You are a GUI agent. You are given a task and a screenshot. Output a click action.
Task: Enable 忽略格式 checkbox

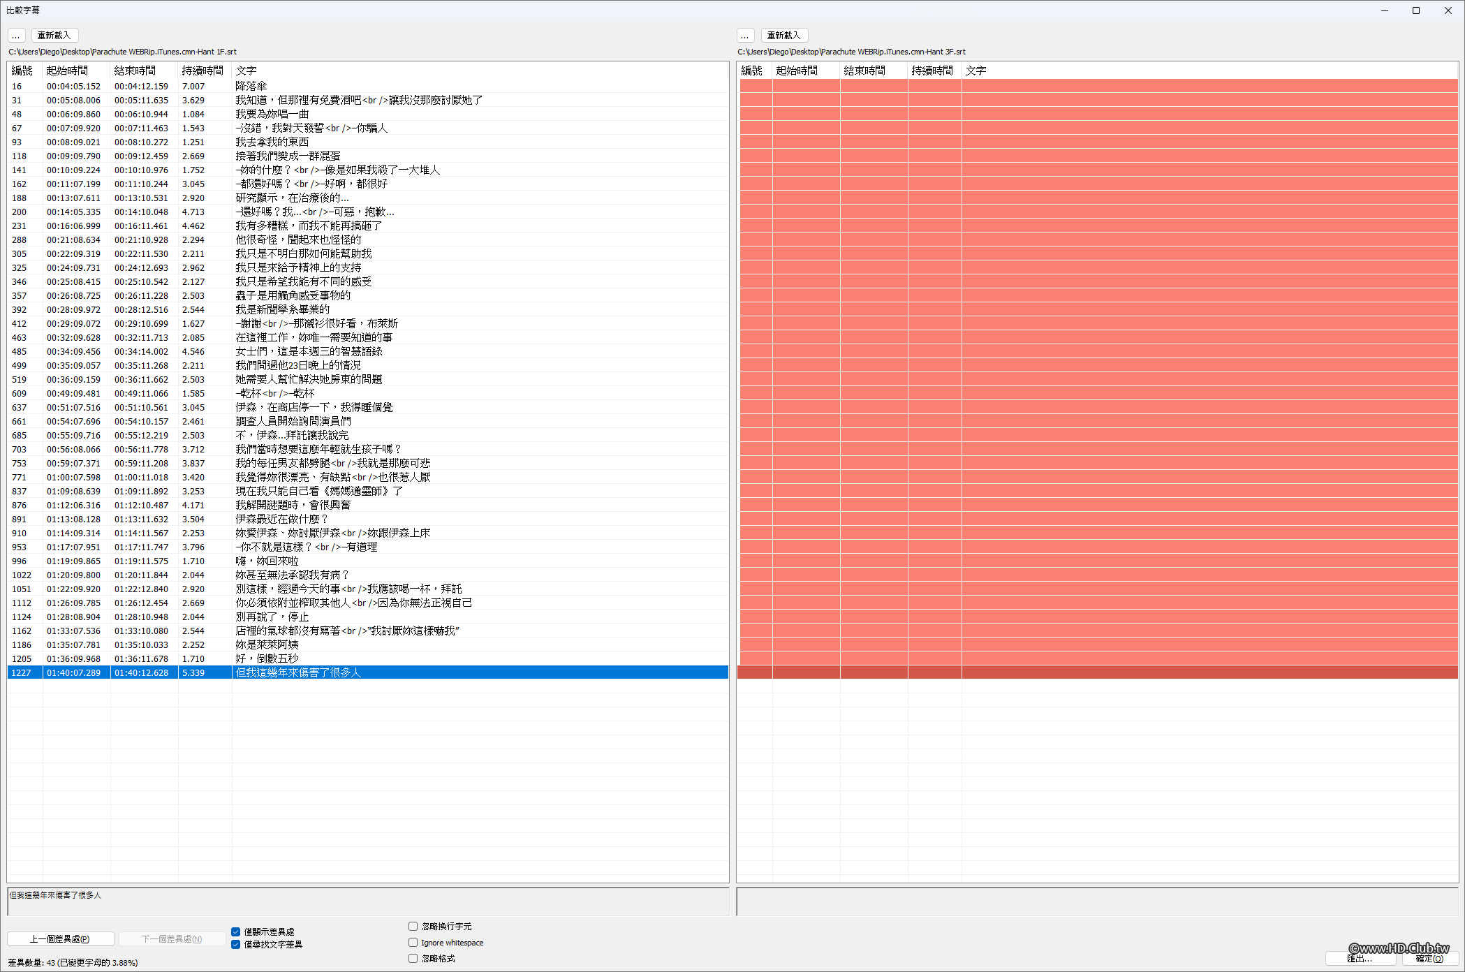(x=413, y=959)
